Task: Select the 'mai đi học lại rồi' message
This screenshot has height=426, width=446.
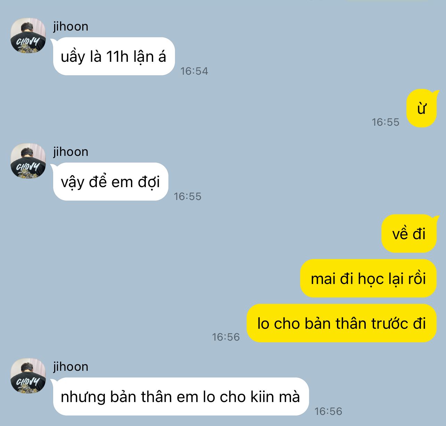Action: pyautogui.click(x=368, y=278)
